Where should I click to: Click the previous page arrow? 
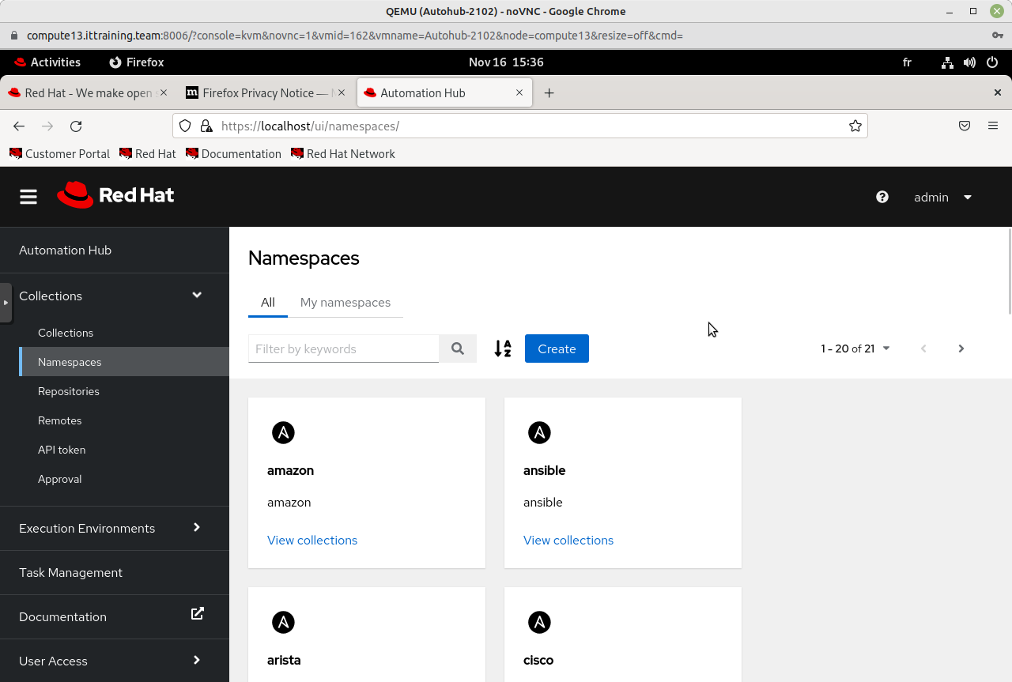(x=923, y=349)
